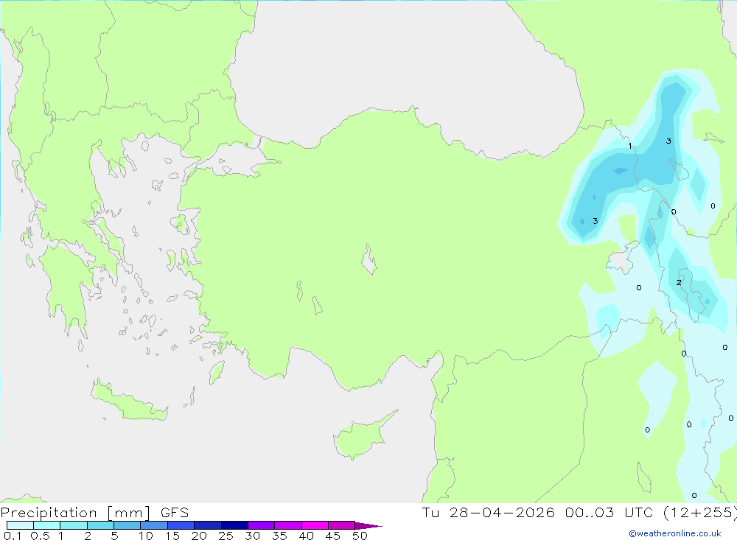Click the 35–40 mm purple-magenta legend swatch
The height and width of the screenshot is (540, 737).
tap(288, 525)
